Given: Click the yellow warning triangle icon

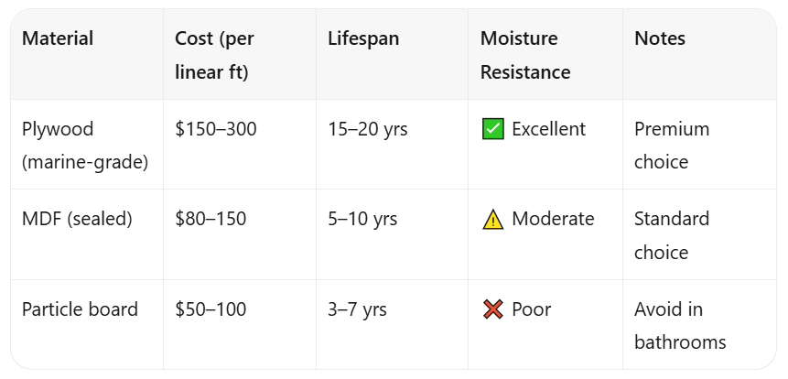Looking at the screenshot, I should click(493, 220).
